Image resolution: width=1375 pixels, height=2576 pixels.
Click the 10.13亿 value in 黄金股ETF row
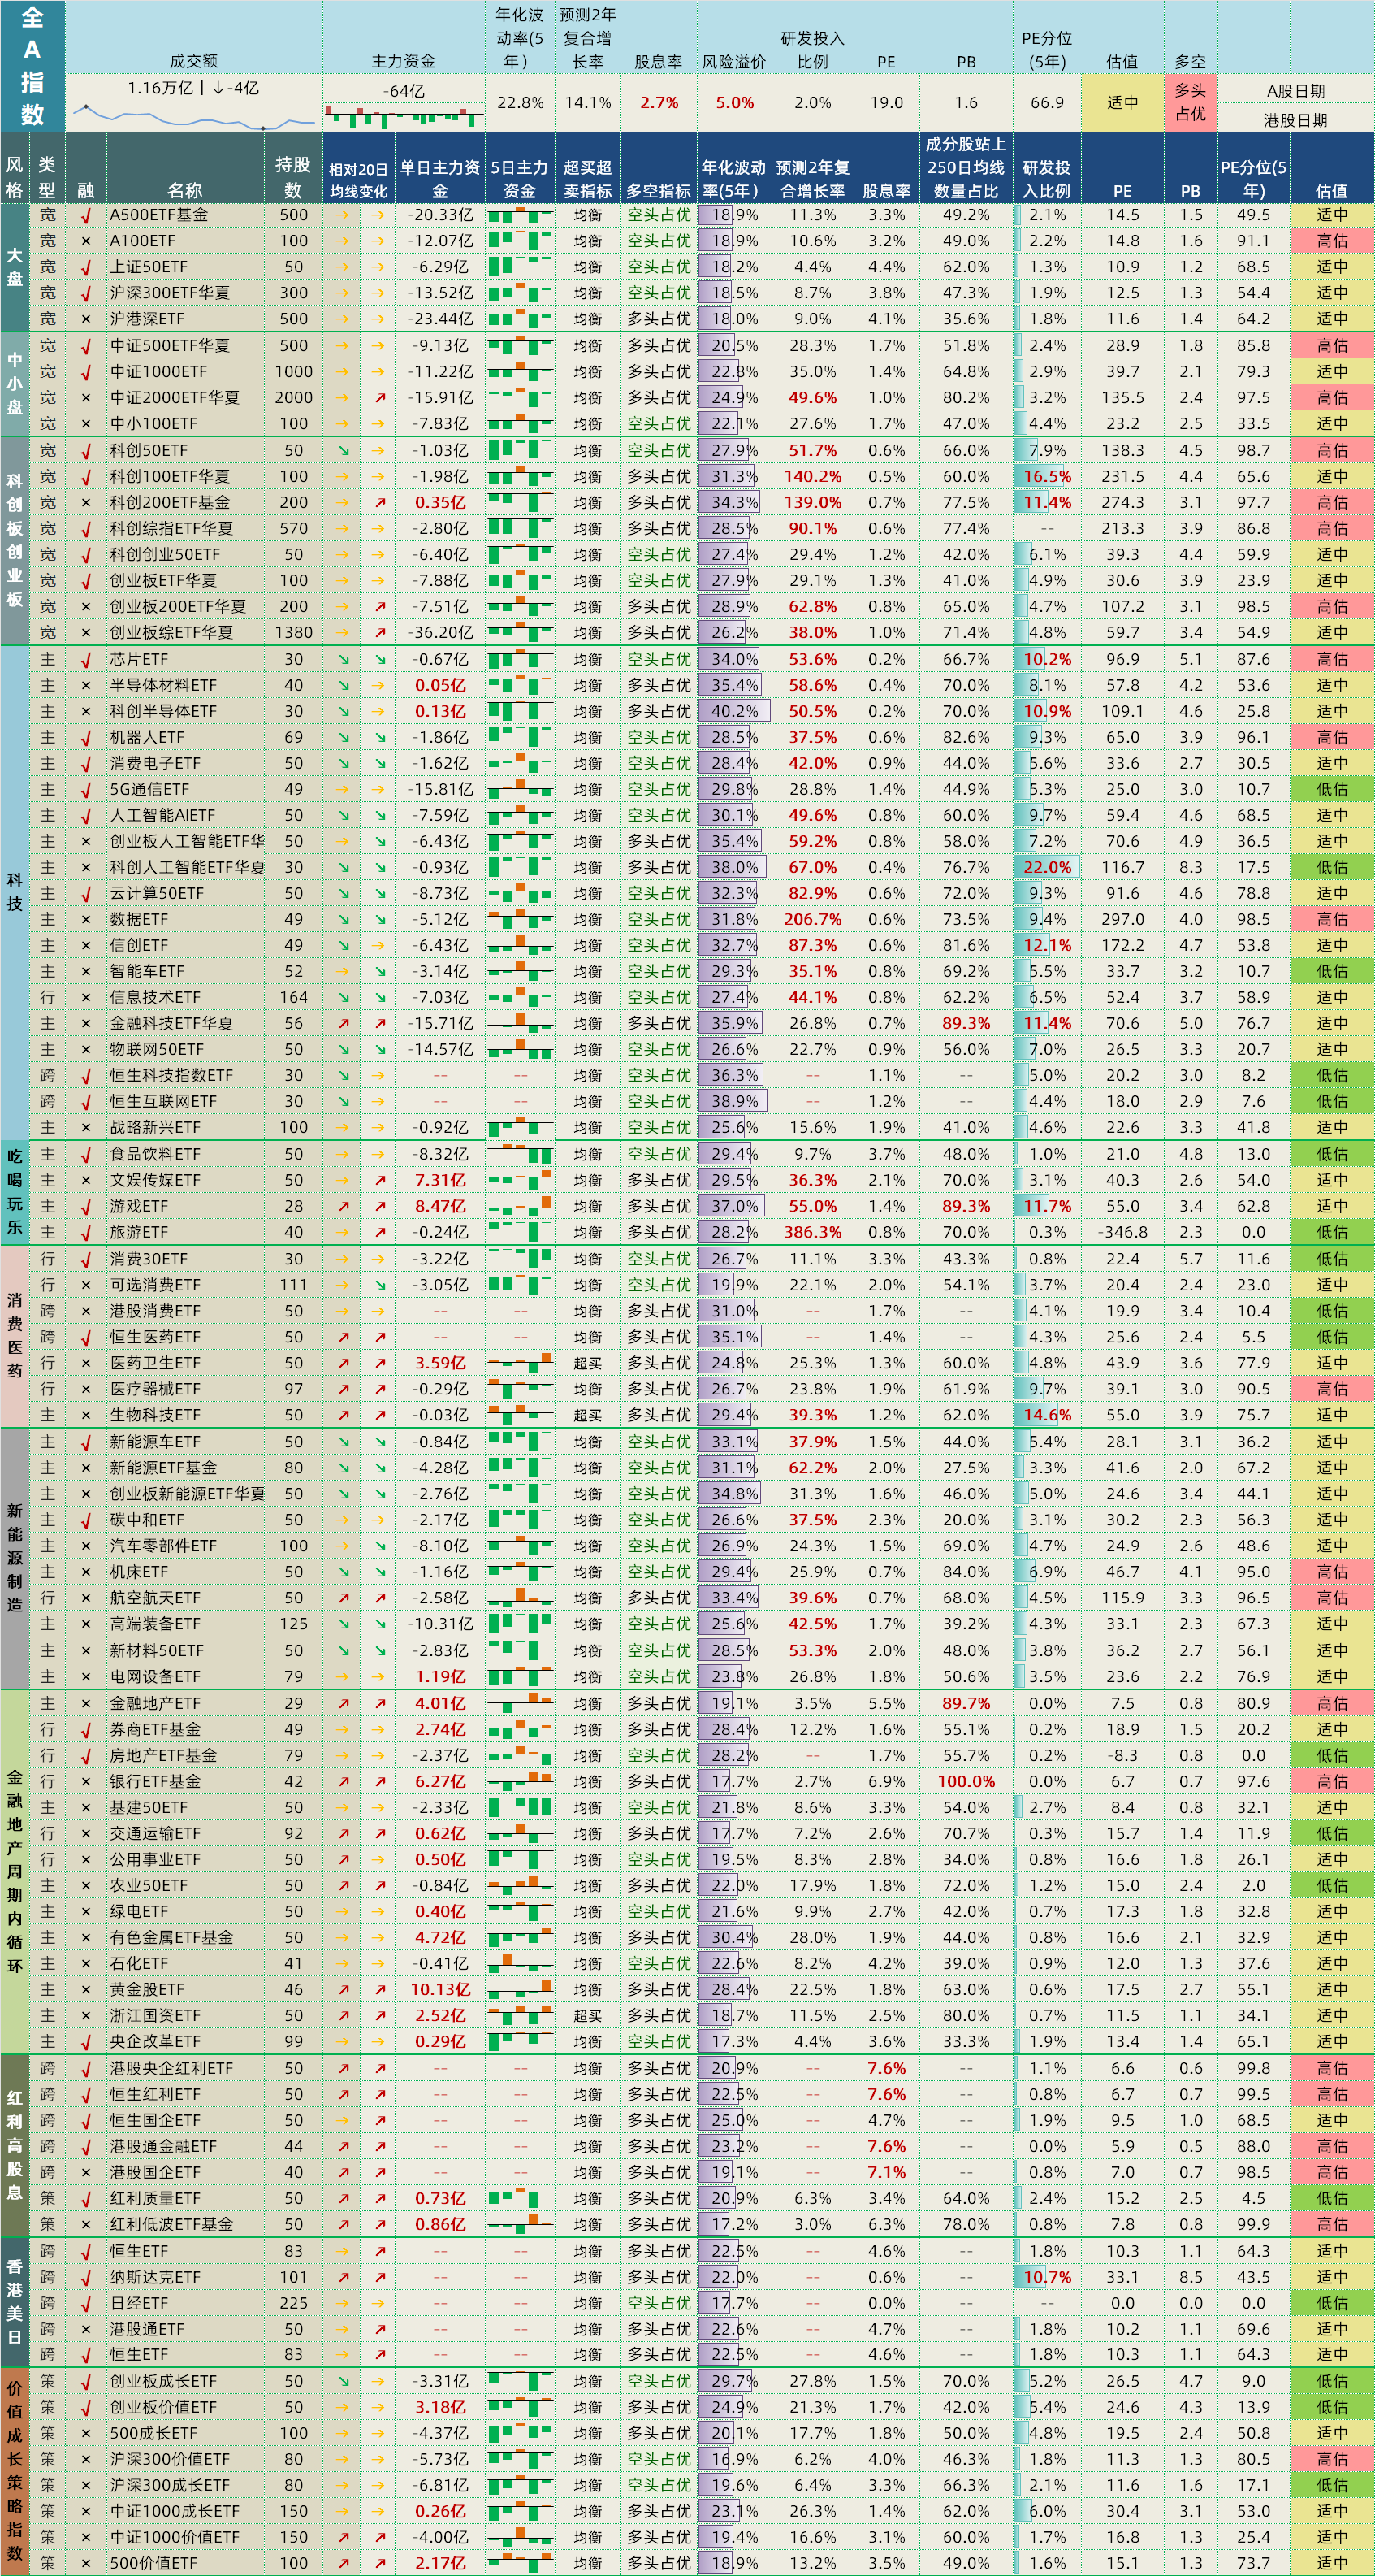pyautogui.click(x=439, y=1990)
